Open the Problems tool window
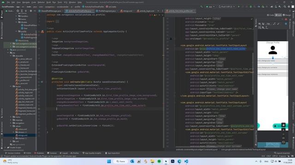 pyautogui.click(x=39, y=153)
